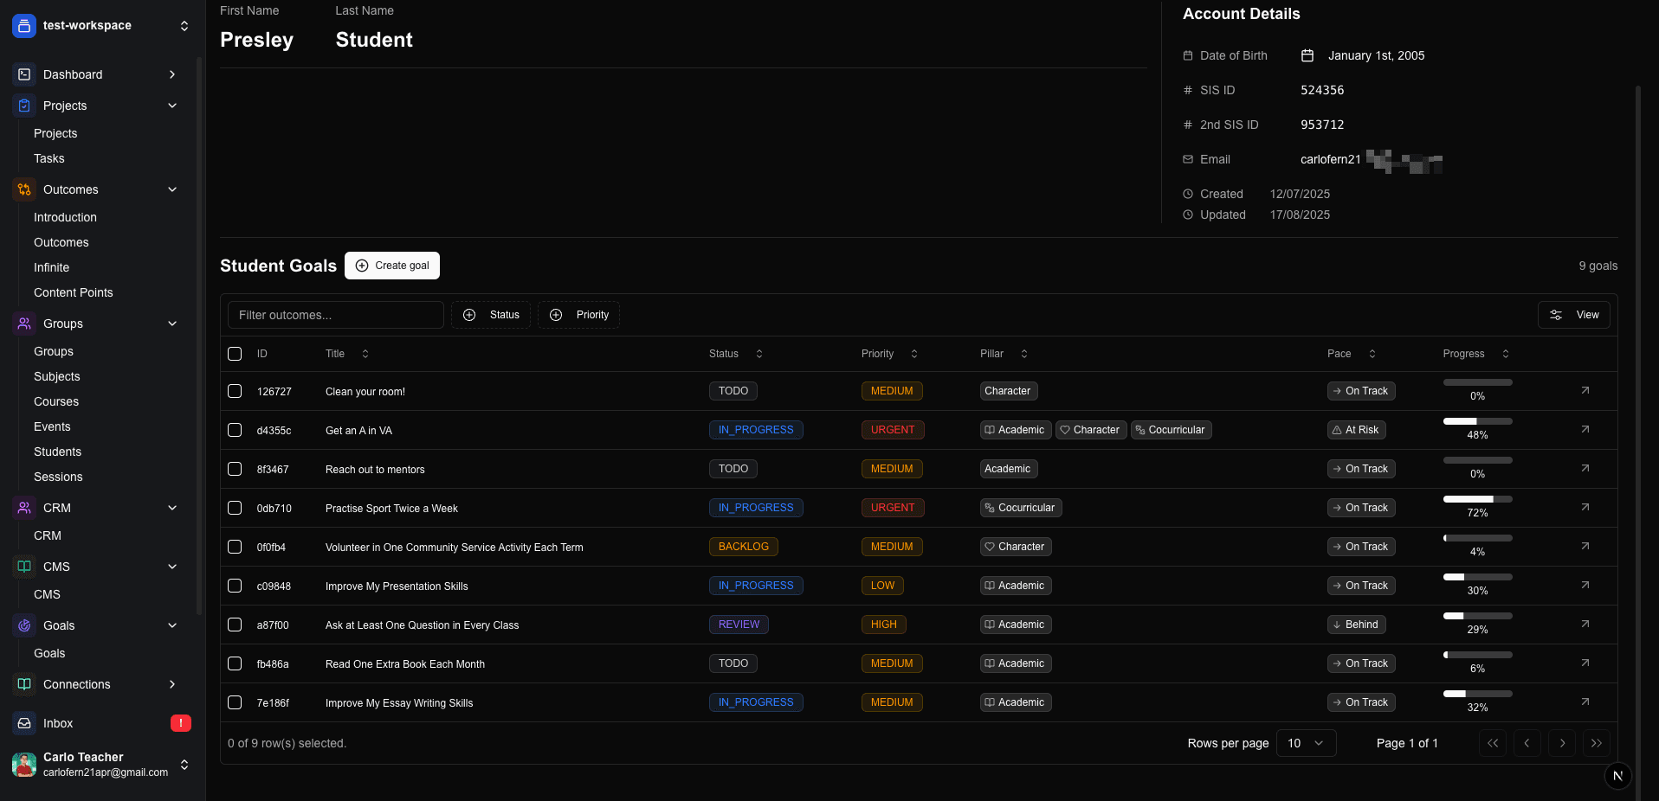Click the red Inbox notification badge

pos(180,723)
